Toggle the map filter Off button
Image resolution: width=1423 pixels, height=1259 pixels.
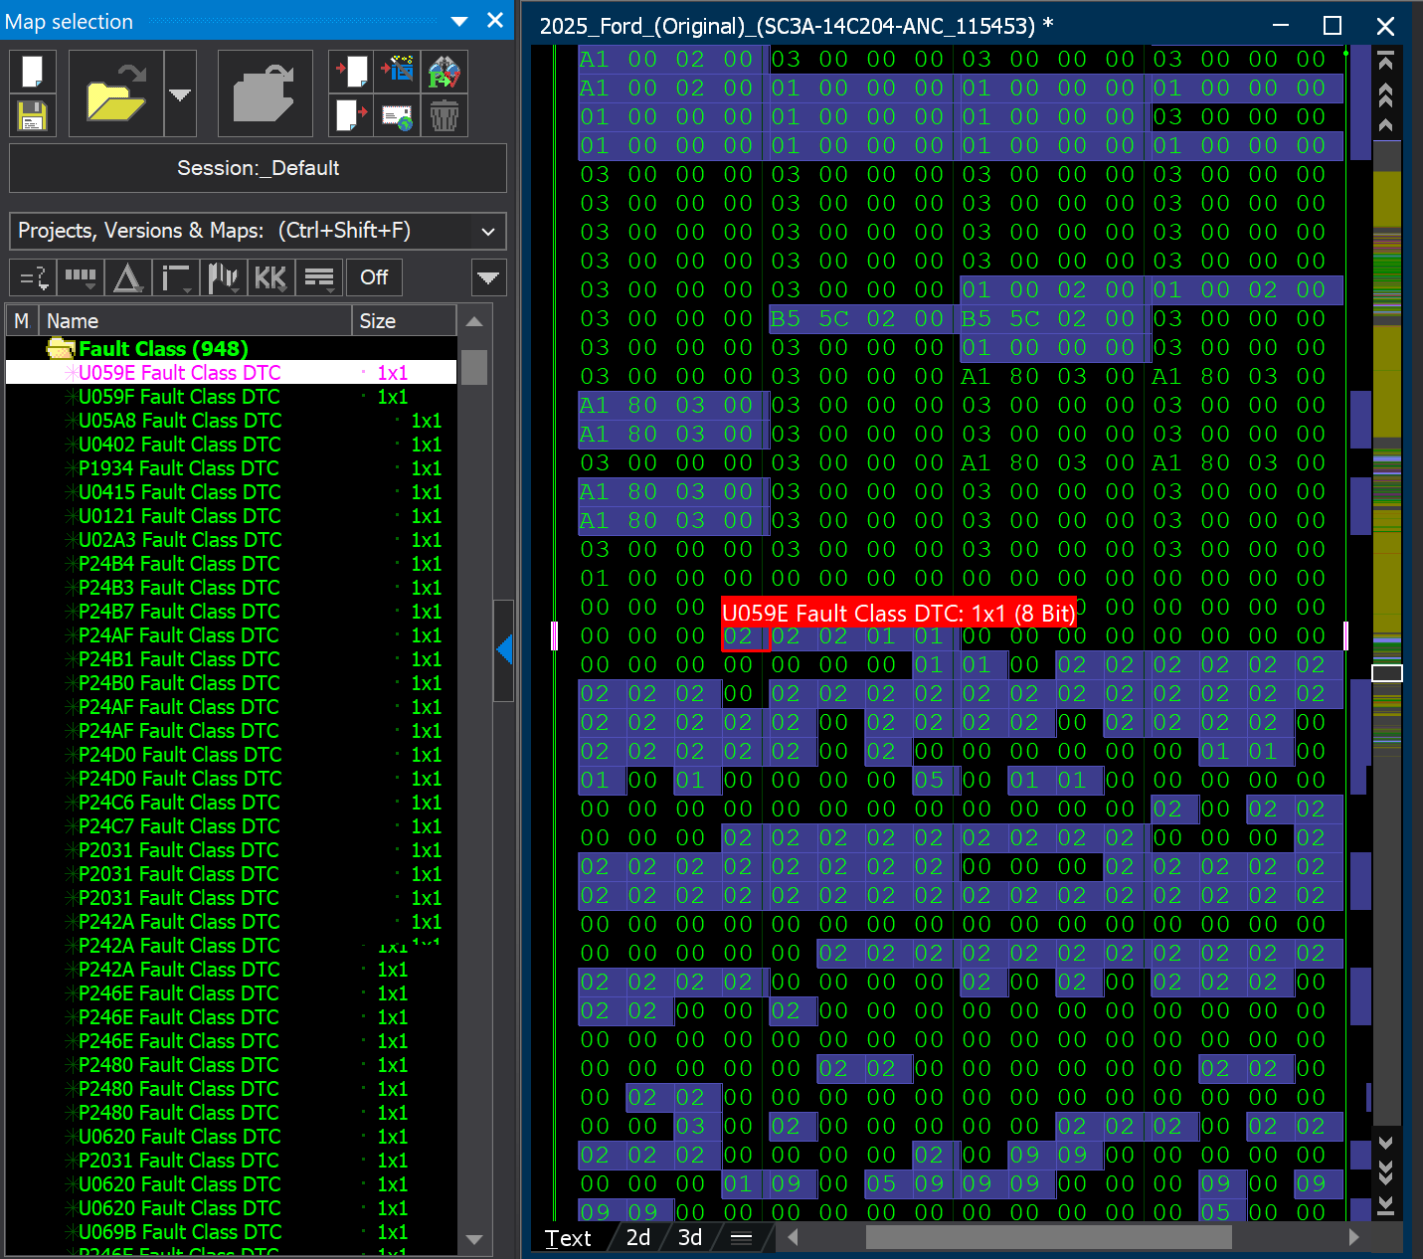(x=374, y=277)
